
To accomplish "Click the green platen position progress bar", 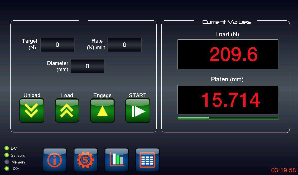I will [228, 118].
